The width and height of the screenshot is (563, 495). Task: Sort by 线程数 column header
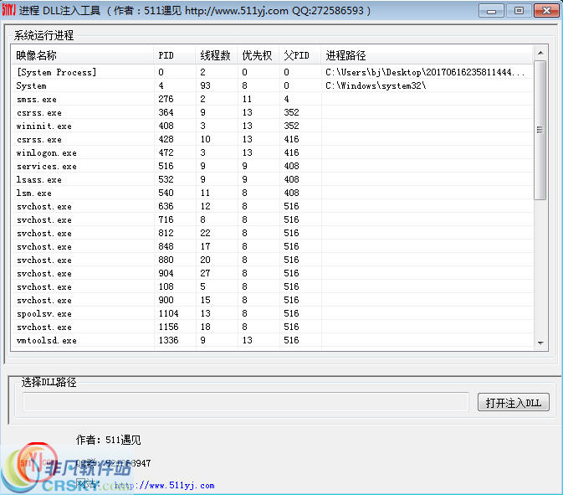[216, 55]
